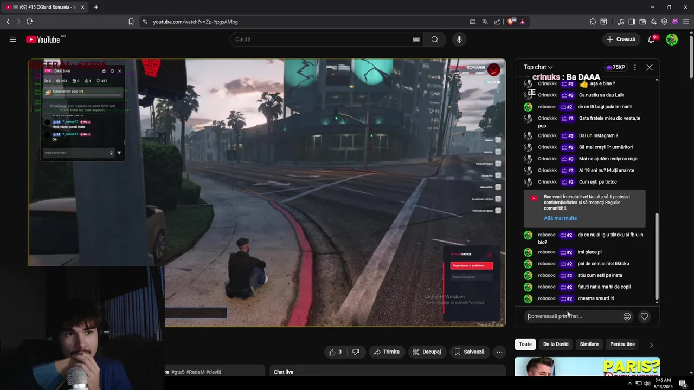Open browser extensions puzzle icon

tap(593, 22)
